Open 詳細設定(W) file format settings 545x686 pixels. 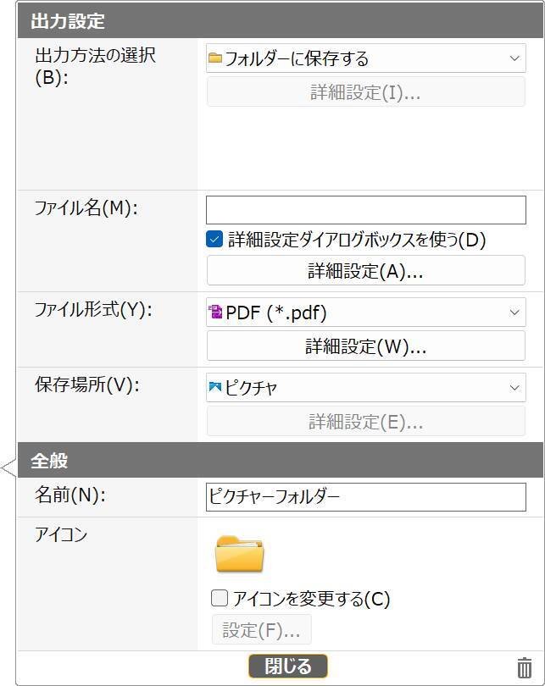365,346
